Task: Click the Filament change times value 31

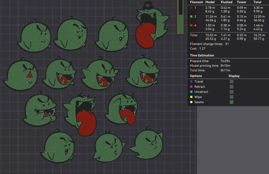Action: tap(227, 44)
